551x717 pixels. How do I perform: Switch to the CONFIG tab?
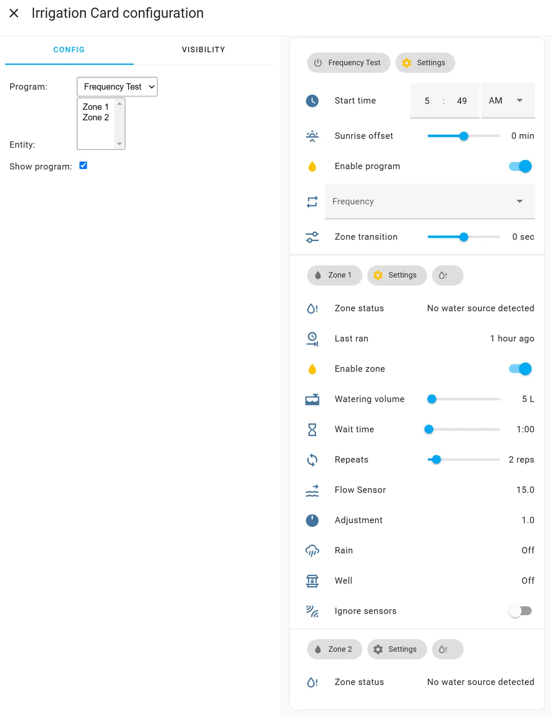69,50
